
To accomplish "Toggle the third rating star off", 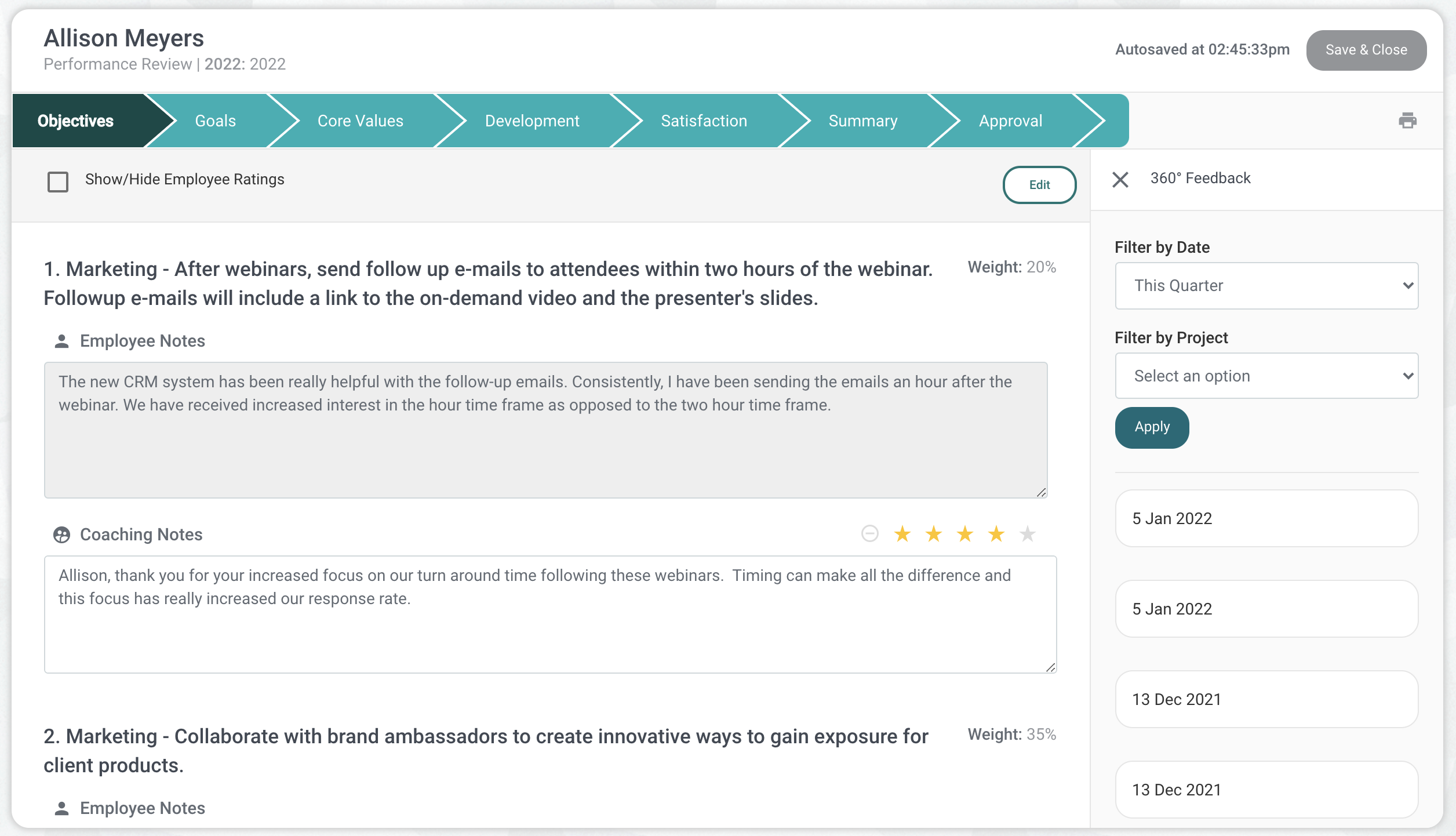I will (x=964, y=534).
